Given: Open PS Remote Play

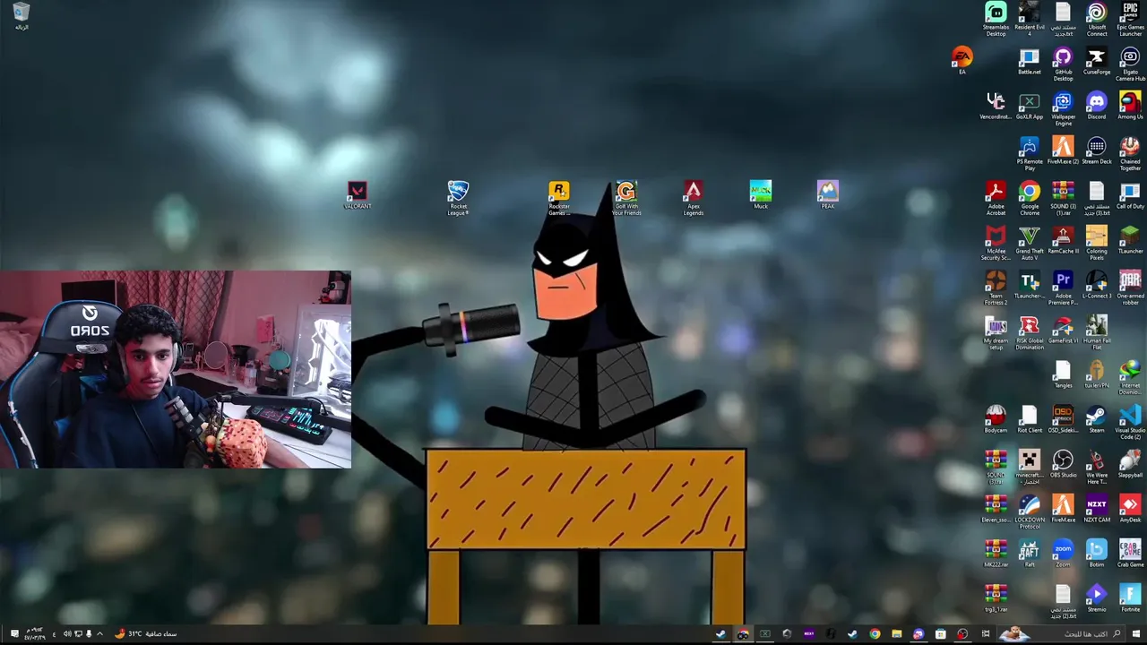Looking at the screenshot, I should (1030, 153).
